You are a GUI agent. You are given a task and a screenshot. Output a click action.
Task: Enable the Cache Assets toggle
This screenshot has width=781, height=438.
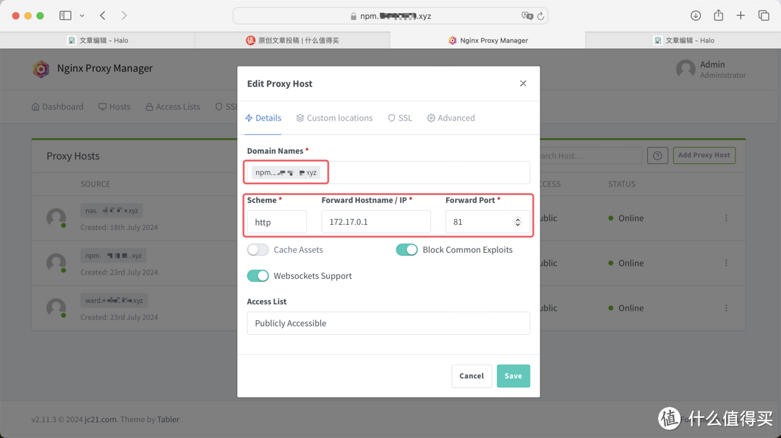(257, 249)
